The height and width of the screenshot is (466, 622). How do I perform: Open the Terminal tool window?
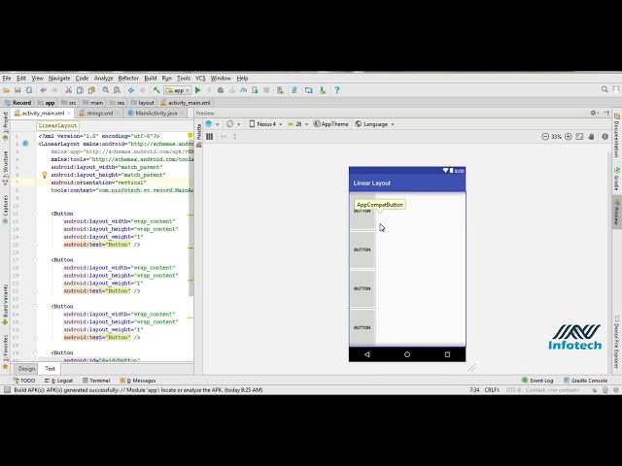pyautogui.click(x=96, y=381)
